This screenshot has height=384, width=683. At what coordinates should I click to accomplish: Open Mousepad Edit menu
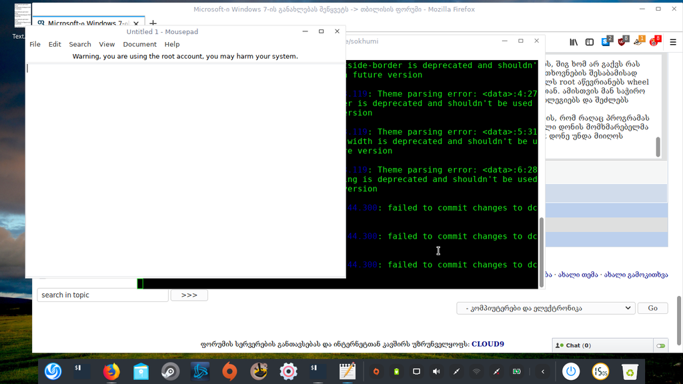point(55,45)
